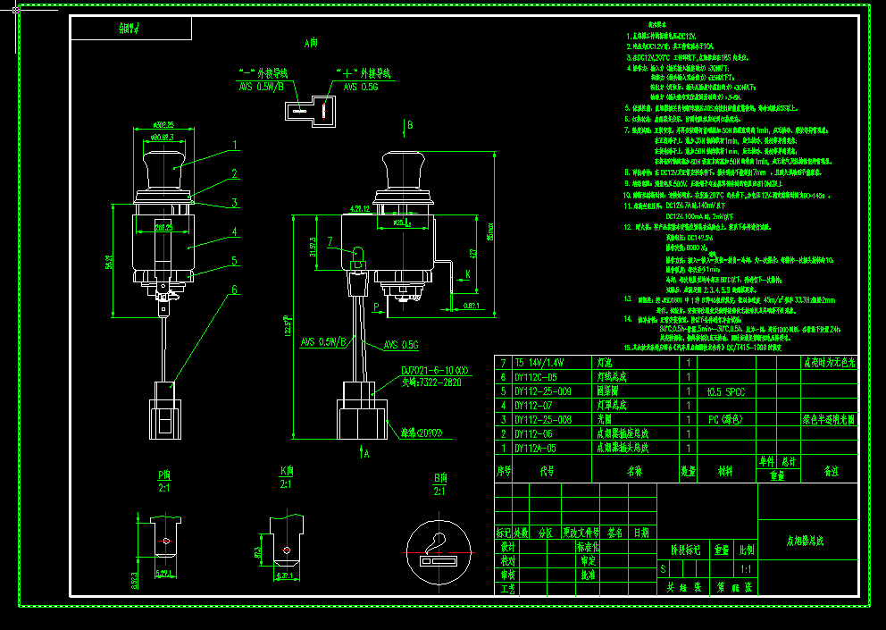Select the "审定" label
The image size is (886, 630).
click(x=589, y=561)
